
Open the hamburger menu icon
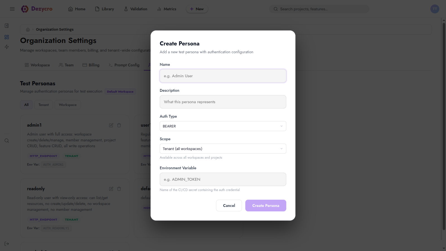pos(12,9)
